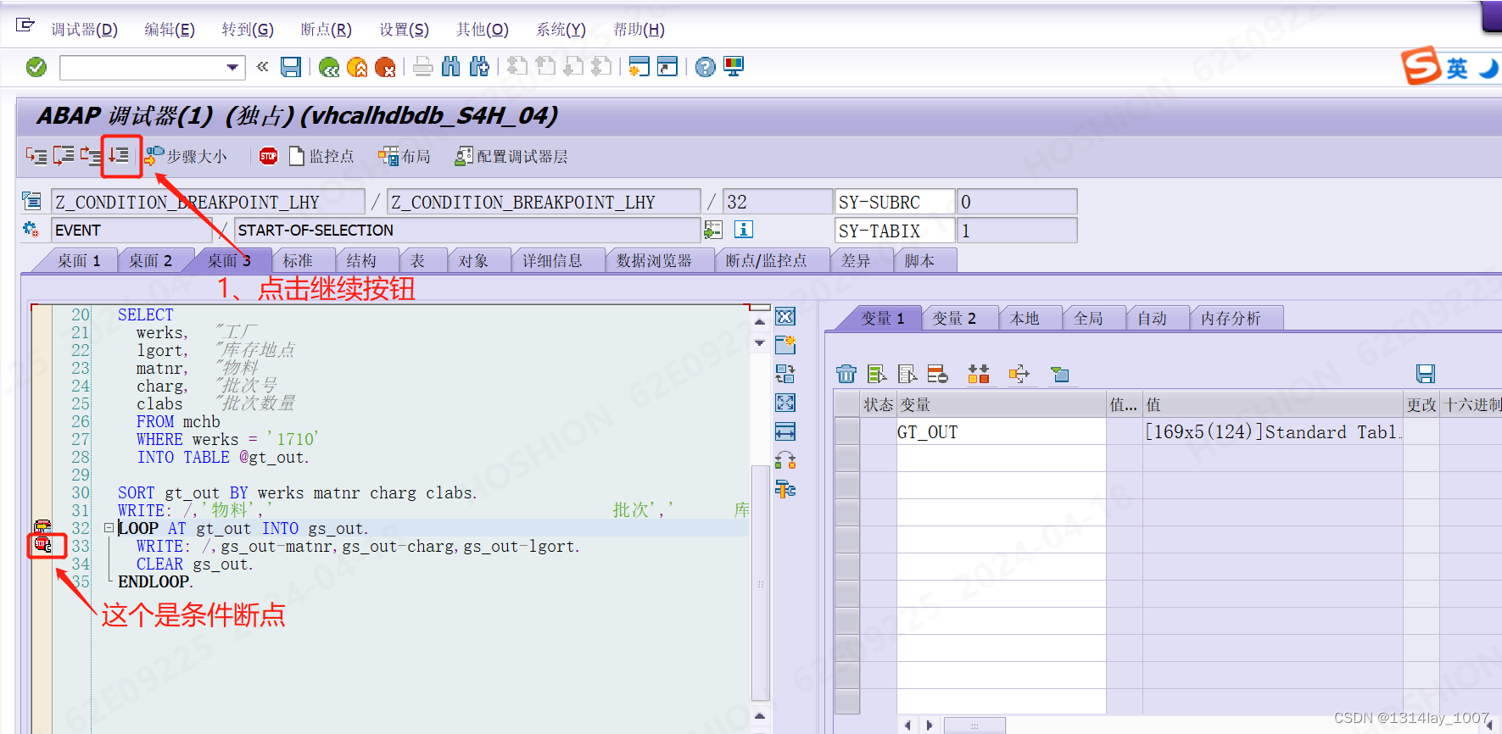Click the 配置调试器层 configure debugger layer button

(x=511, y=156)
